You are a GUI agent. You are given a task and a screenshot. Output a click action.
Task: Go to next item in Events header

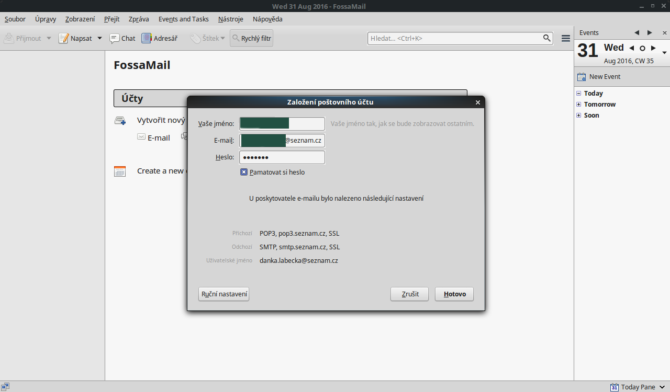pyautogui.click(x=650, y=32)
